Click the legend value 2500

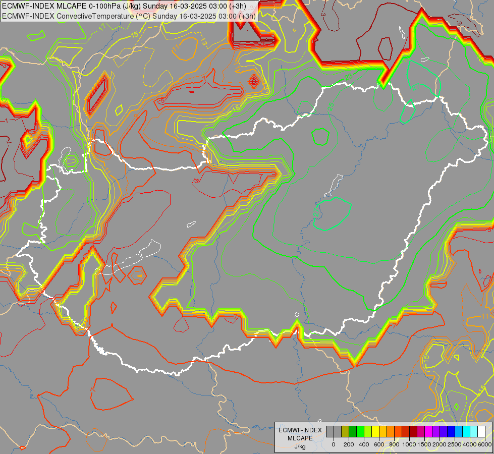coord(455,444)
